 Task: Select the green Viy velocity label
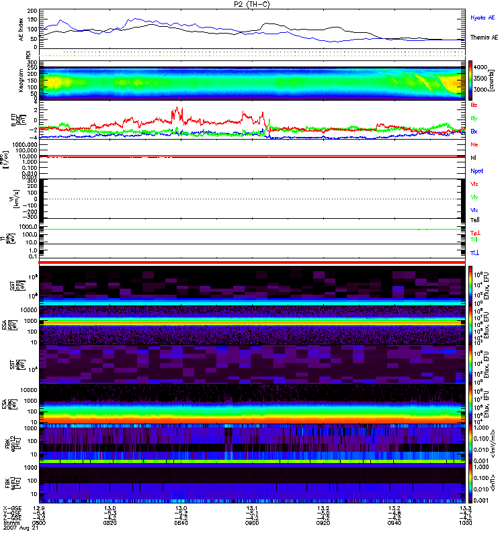474,197
